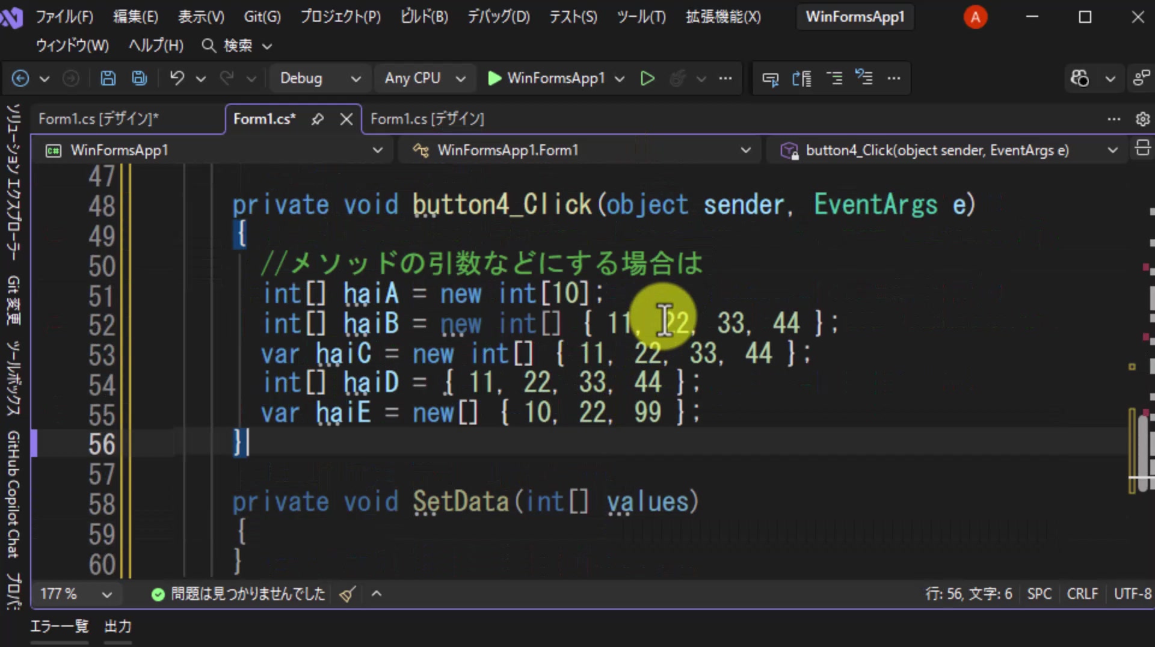Click the code cleanup broom icon
Viewport: 1155px width, 647px height.
tap(347, 594)
